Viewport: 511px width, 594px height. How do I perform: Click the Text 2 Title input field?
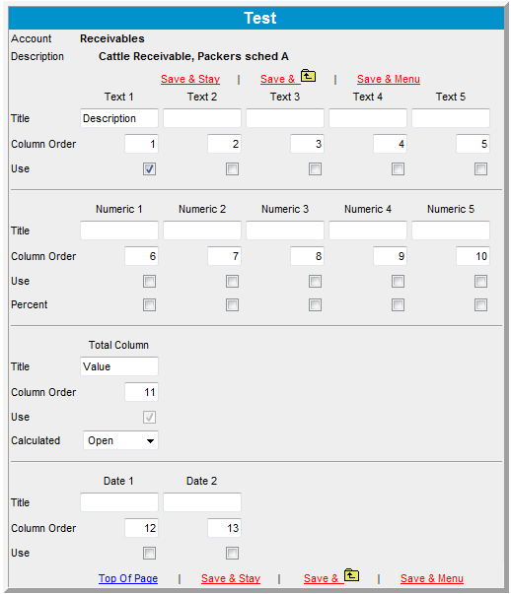click(202, 118)
